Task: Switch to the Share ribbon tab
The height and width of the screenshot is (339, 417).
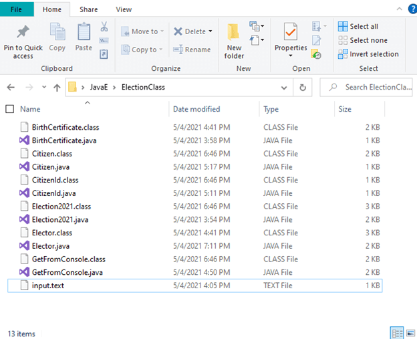Action: pyautogui.click(x=89, y=9)
